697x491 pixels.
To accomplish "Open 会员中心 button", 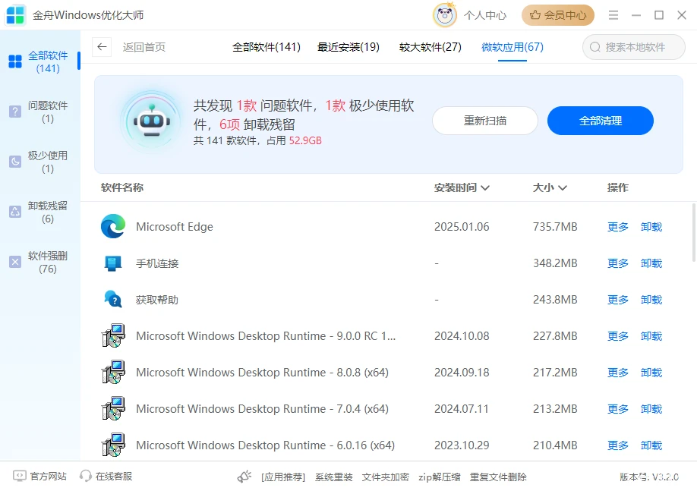I will coord(558,15).
